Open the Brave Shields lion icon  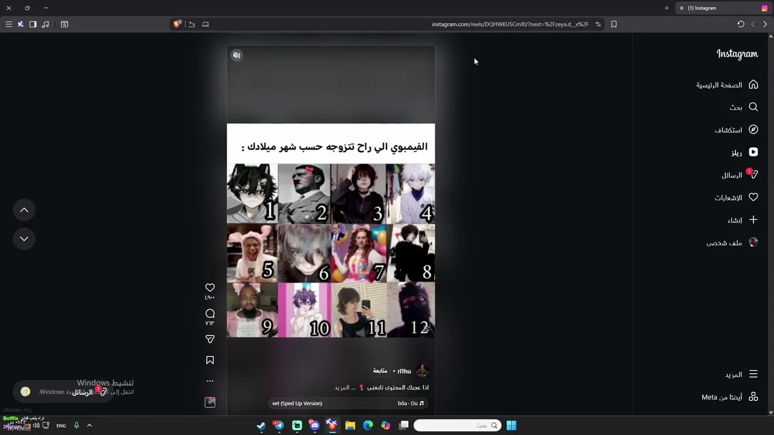tap(177, 24)
